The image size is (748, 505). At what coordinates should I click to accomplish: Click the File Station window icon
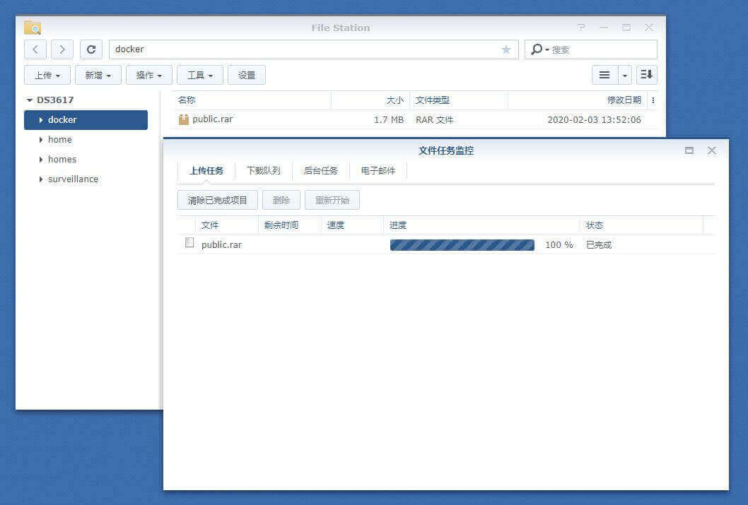[32, 28]
